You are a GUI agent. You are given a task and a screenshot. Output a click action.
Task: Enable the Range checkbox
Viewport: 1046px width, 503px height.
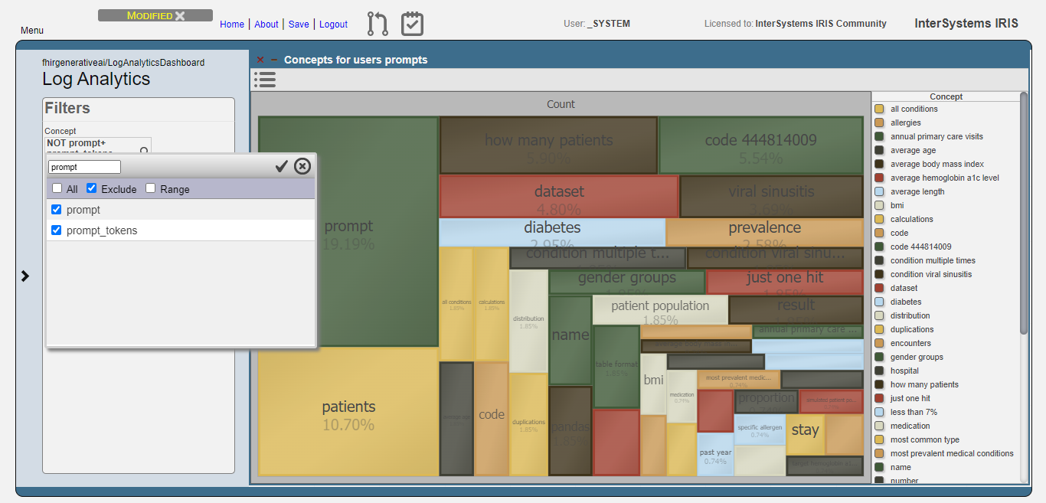pyautogui.click(x=151, y=188)
